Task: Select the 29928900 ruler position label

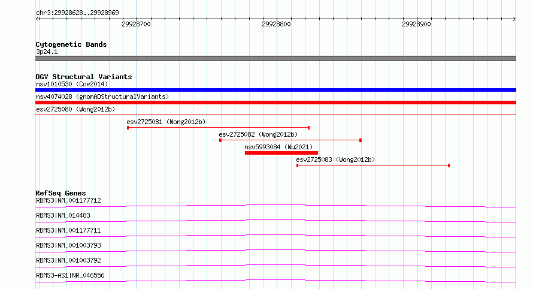Action: (416, 24)
